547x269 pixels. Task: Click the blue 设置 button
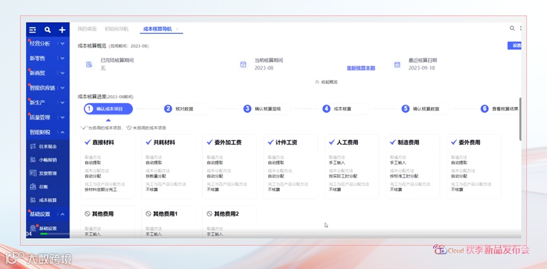(514, 46)
